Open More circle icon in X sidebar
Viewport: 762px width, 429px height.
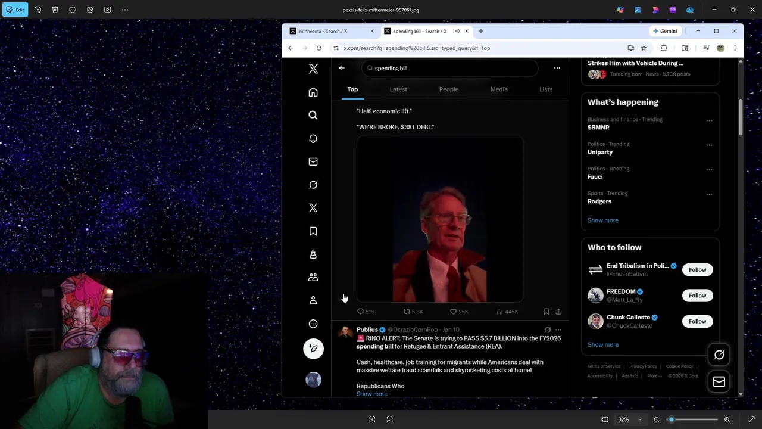pos(313,324)
